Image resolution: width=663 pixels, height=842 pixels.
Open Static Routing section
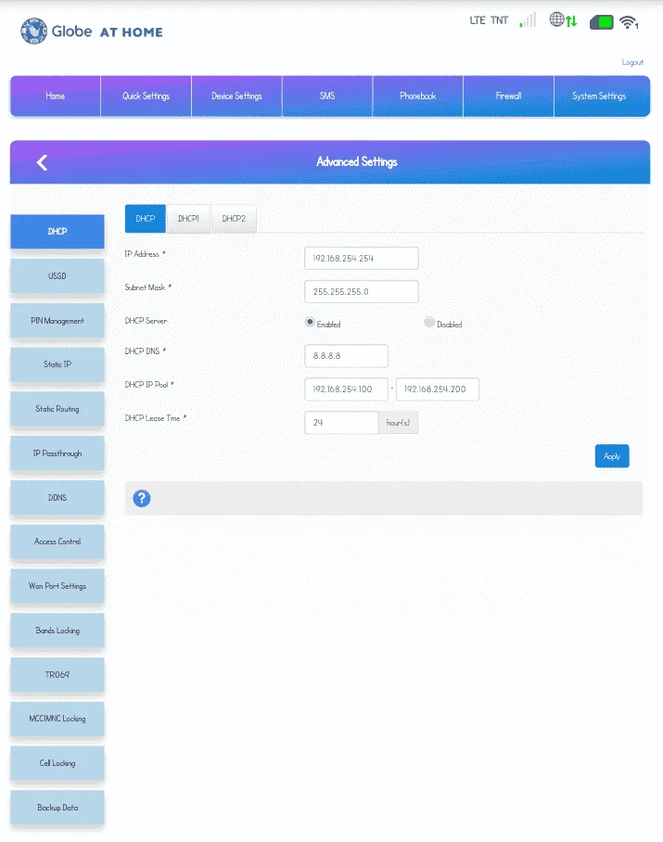pos(57,409)
